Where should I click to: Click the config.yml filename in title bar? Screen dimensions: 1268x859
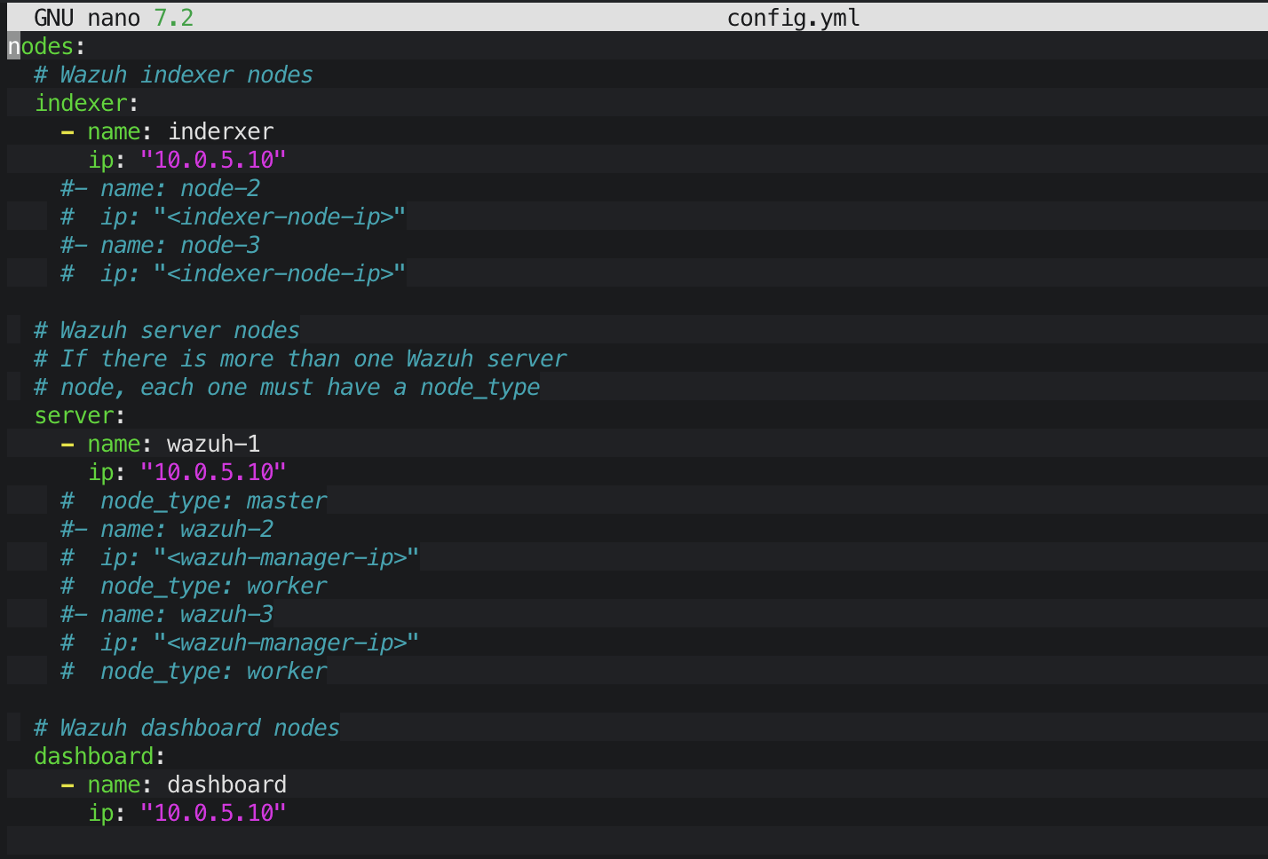click(x=793, y=18)
